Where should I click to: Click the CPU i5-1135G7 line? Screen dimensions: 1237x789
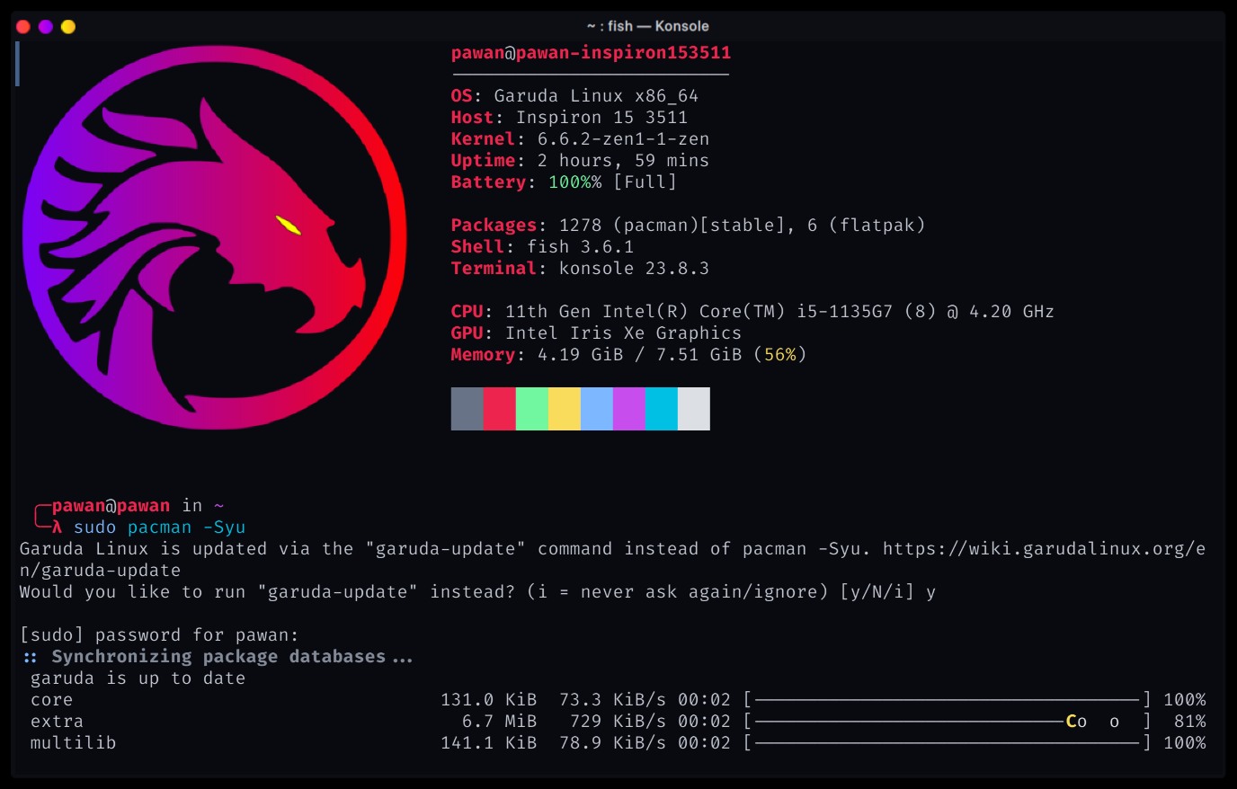tap(752, 312)
